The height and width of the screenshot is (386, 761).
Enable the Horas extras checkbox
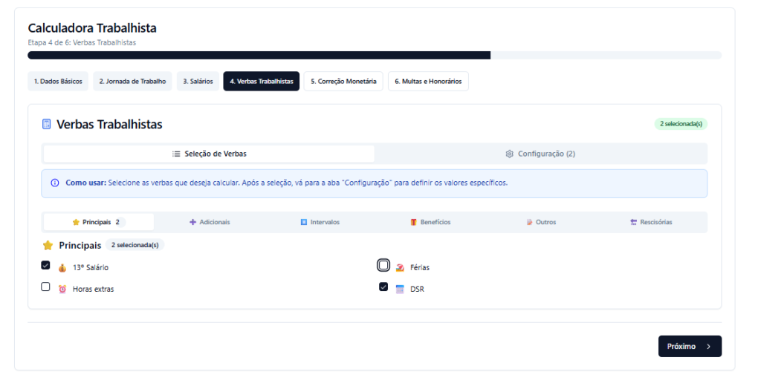(45, 287)
